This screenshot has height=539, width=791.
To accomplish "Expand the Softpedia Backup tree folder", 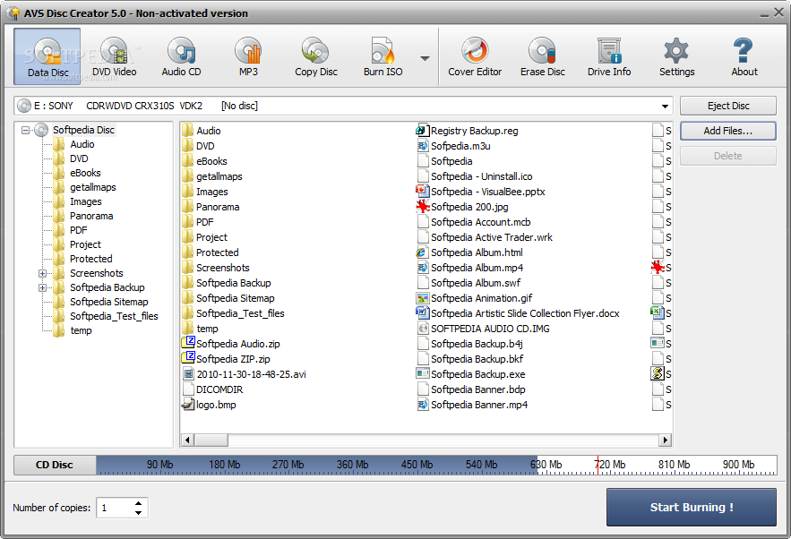I will pyautogui.click(x=42, y=288).
